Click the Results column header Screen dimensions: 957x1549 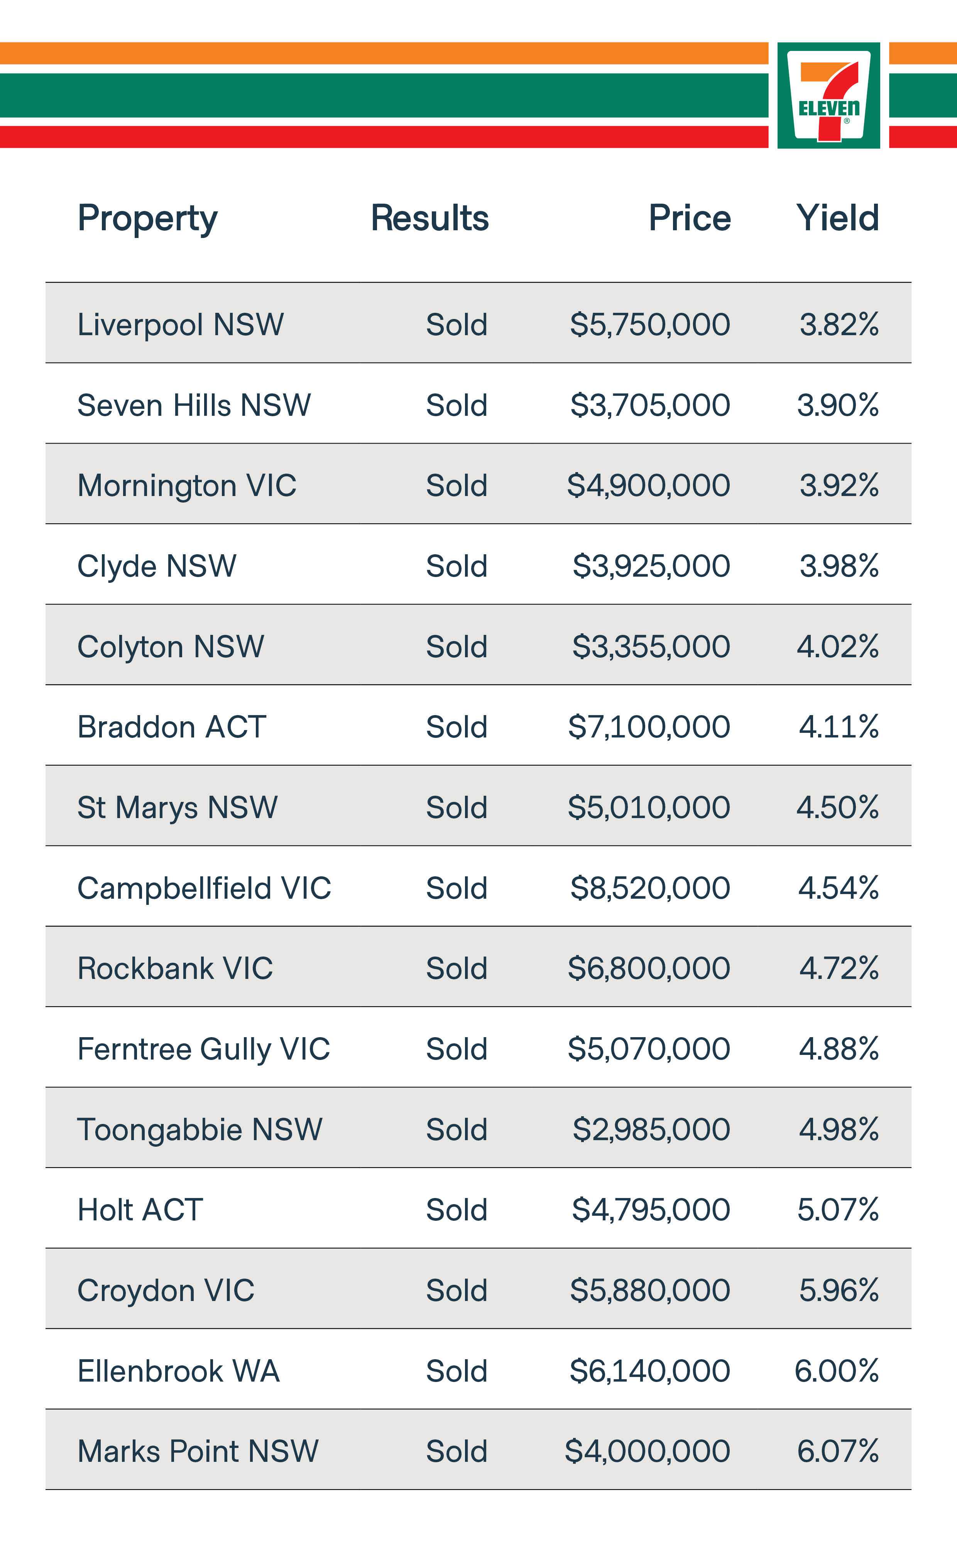pyautogui.click(x=430, y=218)
